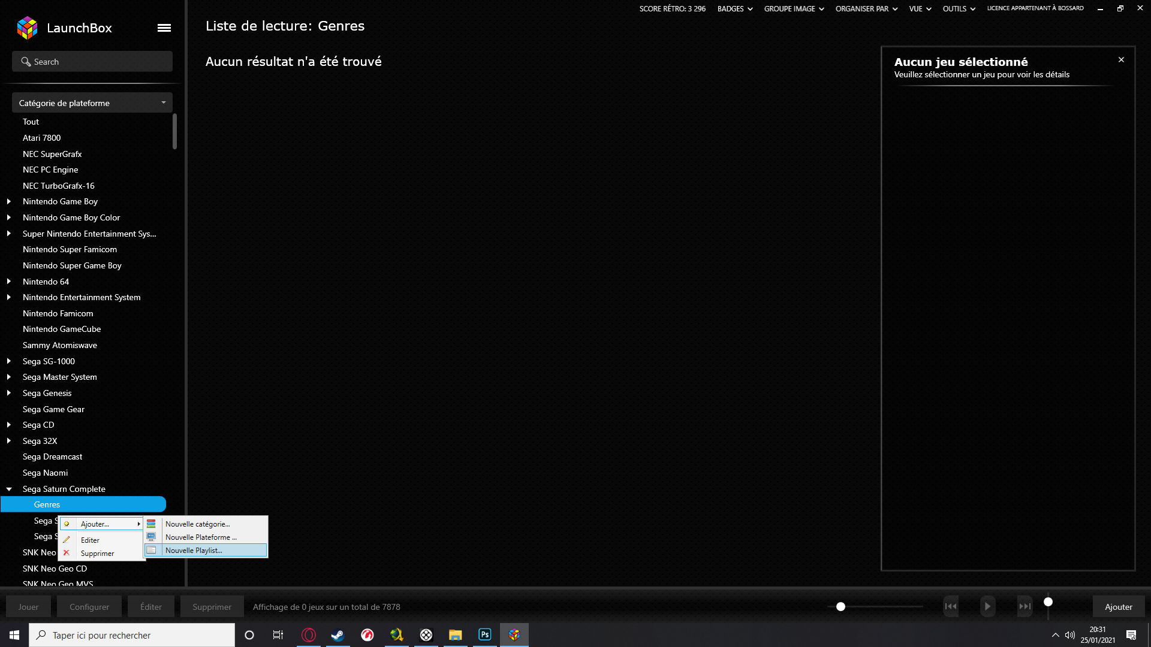Click the Configurer button
Image resolution: width=1151 pixels, height=647 pixels.
pyautogui.click(x=89, y=607)
